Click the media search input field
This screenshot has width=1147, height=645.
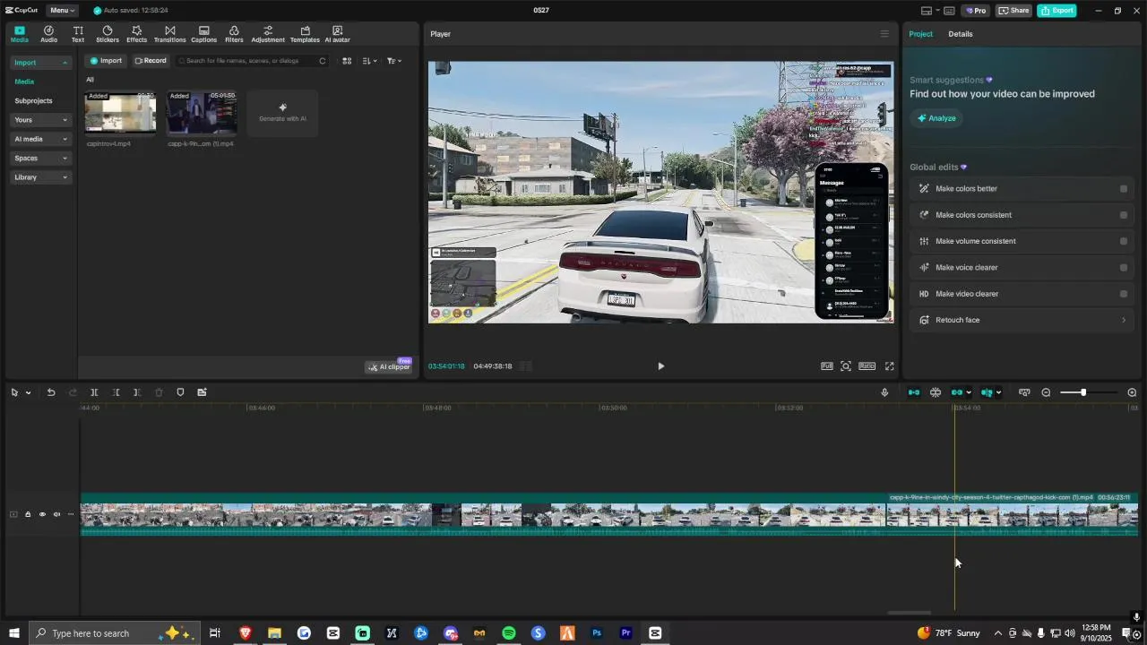[x=253, y=61]
